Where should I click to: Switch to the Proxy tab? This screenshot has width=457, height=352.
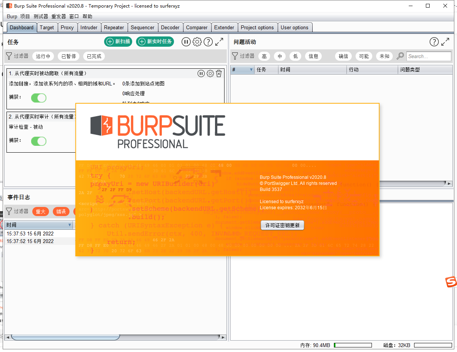[67, 27]
